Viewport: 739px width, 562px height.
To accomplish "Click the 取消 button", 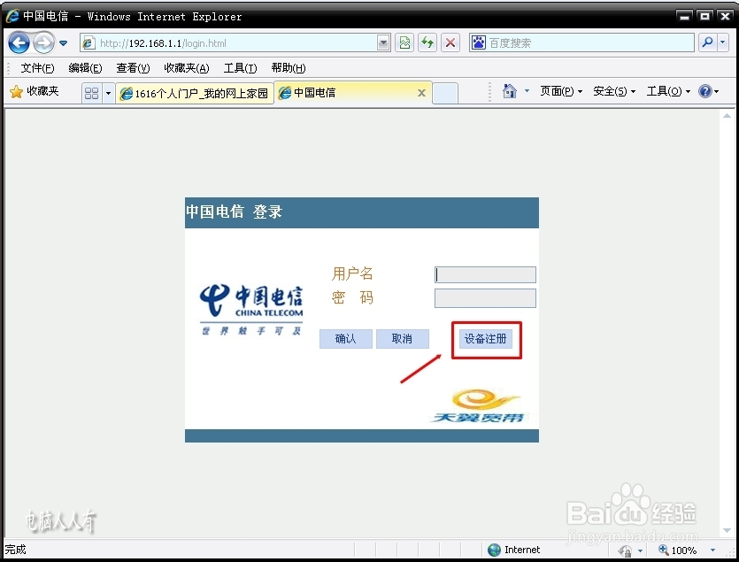I will click(402, 338).
